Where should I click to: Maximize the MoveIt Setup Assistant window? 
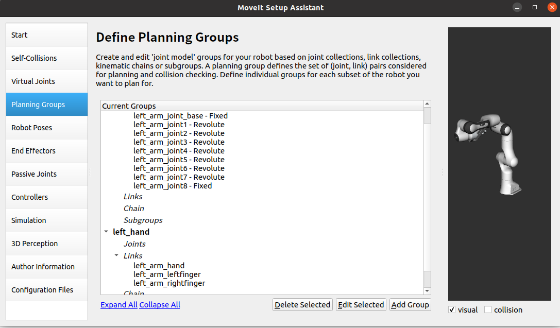535,8
